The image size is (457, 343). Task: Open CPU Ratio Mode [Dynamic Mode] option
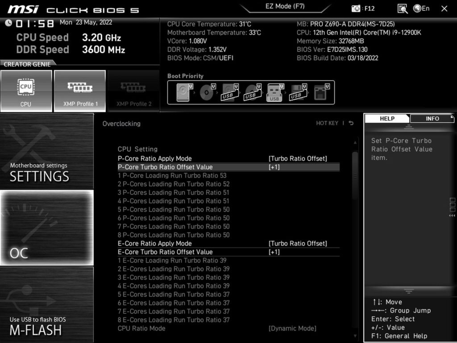tap(292, 328)
